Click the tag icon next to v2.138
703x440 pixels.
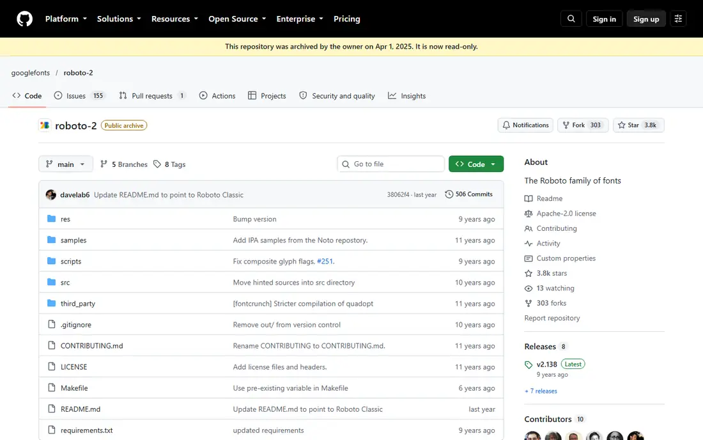pos(529,365)
